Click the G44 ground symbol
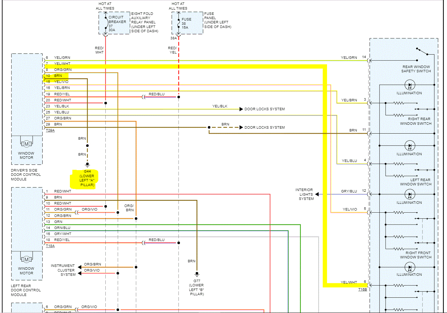Screen dimensions: 447x313 click(x=87, y=165)
